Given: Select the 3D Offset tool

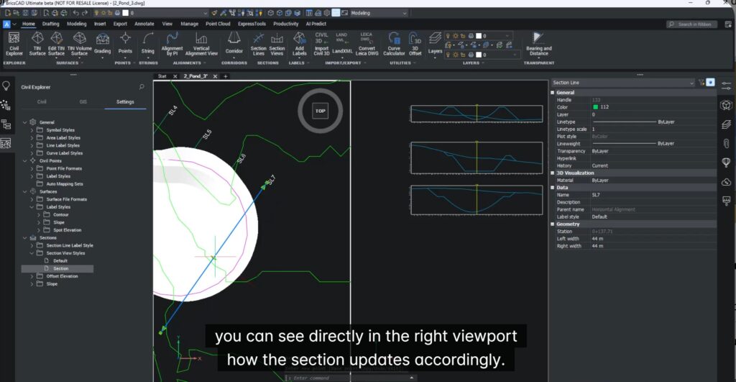Looking at the screenshot, I should 415,43.
